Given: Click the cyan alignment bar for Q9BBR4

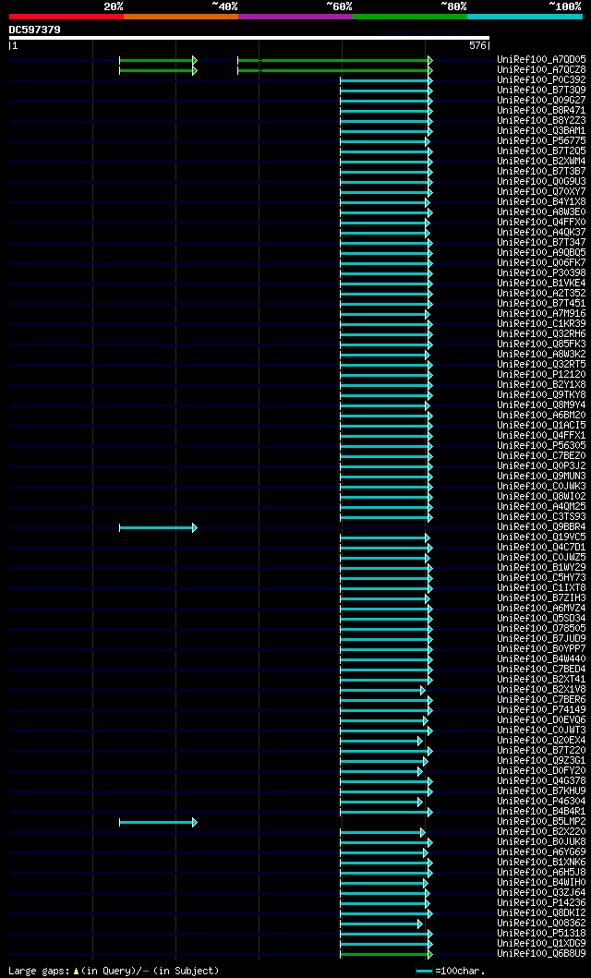Looking at the screenshot, I should pyautogui.click(x=158, y=527).
